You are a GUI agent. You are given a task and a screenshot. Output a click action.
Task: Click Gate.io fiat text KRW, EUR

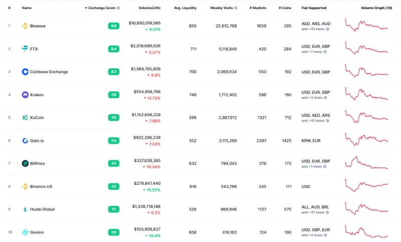(x=311, y=141)
